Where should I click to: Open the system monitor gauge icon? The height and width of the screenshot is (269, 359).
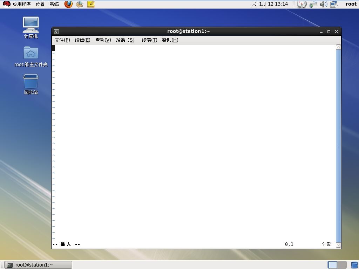[302, 4]
